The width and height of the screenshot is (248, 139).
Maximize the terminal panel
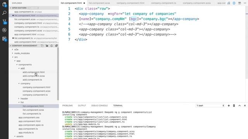pos(239,105)
